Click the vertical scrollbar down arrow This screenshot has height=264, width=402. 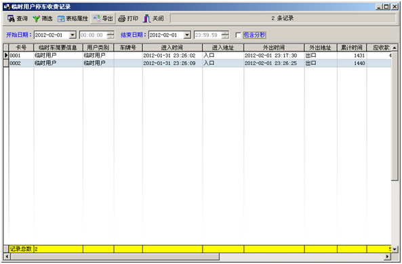pyautogui.click(x=395, y=249)
